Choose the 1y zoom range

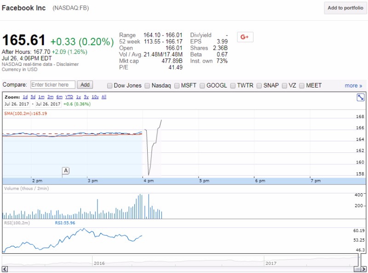(78, 97)
